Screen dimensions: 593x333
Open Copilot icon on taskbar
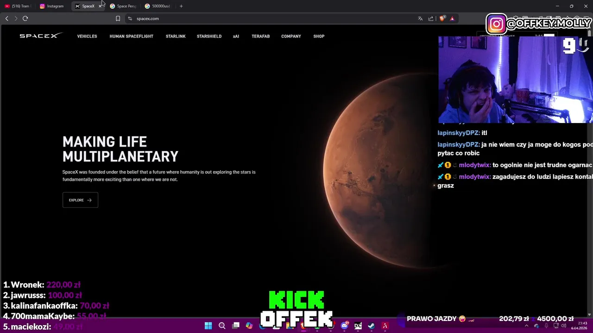point(249,326)
